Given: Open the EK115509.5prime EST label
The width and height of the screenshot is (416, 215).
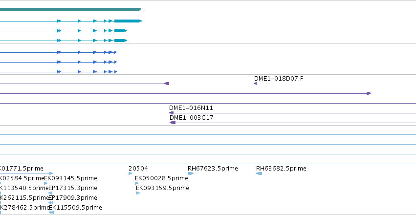Looking at the screenshot, I should pyautogui.click(x=75, y=208).
